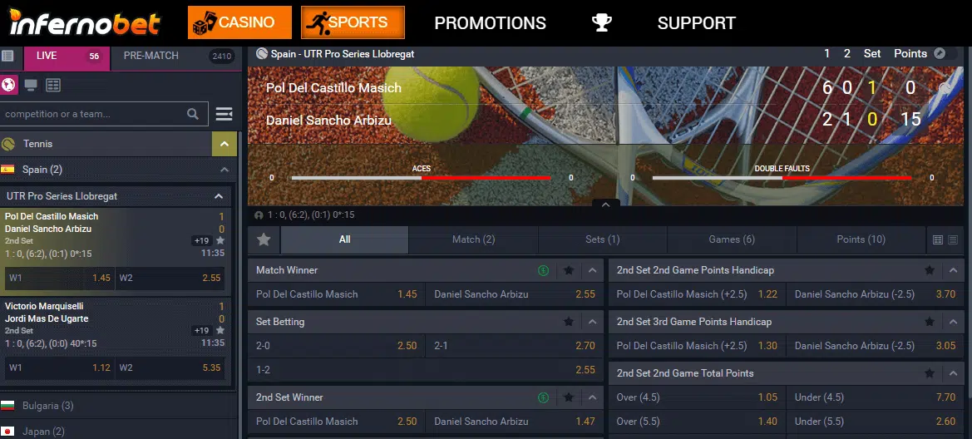The width and height of the screenshot is (972, 439).
Task: Switch markets to single-column list layout icon
Action: pos(953,240)
